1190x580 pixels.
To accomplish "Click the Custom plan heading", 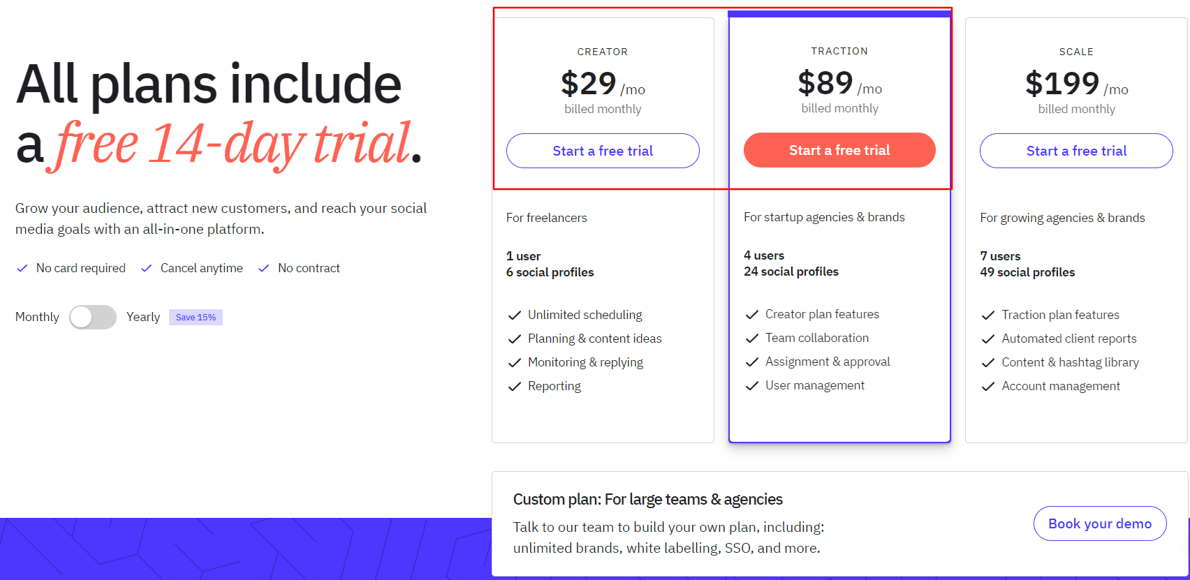I will click(647, 500).
